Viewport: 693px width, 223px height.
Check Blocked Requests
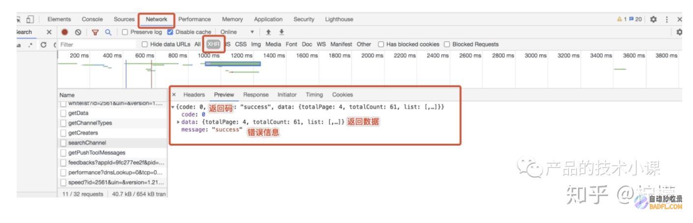pos(448,45)
